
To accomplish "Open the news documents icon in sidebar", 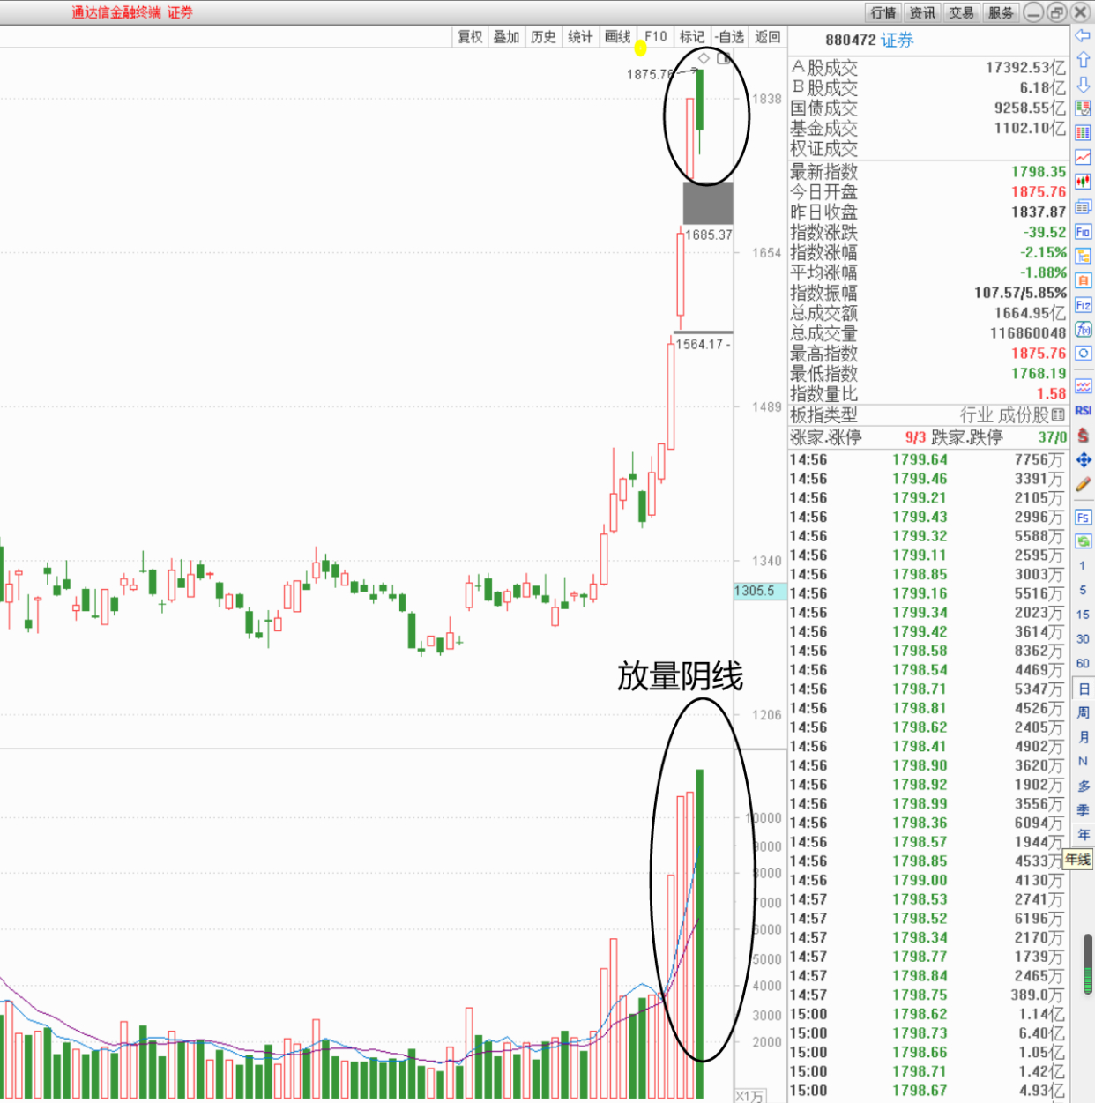I will [x=1083, y=206].
